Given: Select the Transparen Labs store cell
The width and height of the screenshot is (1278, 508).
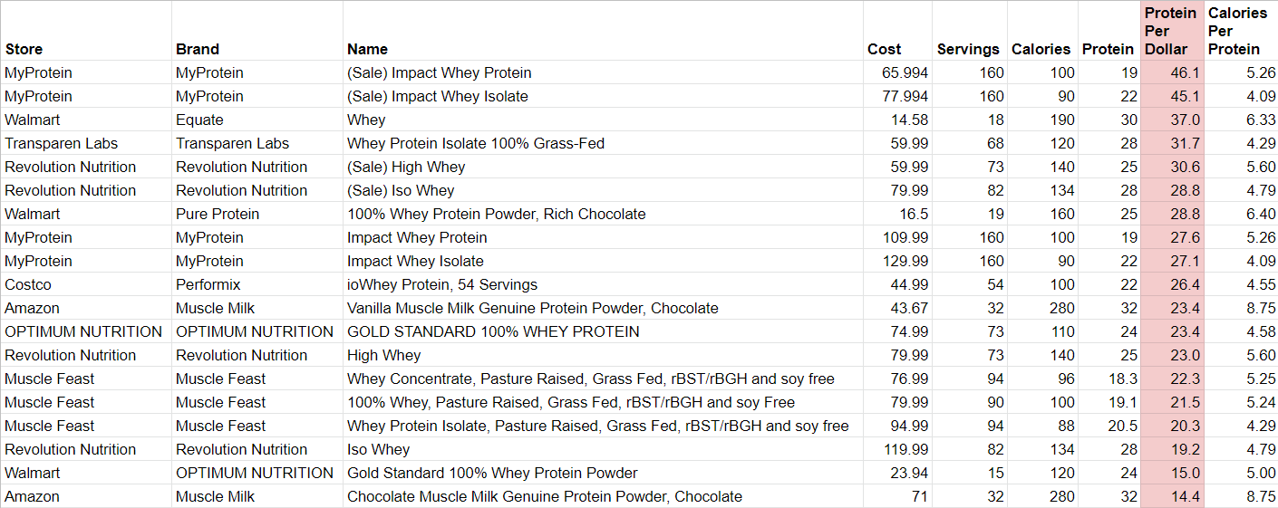Looking at the screenshot, I should [86, 143].
